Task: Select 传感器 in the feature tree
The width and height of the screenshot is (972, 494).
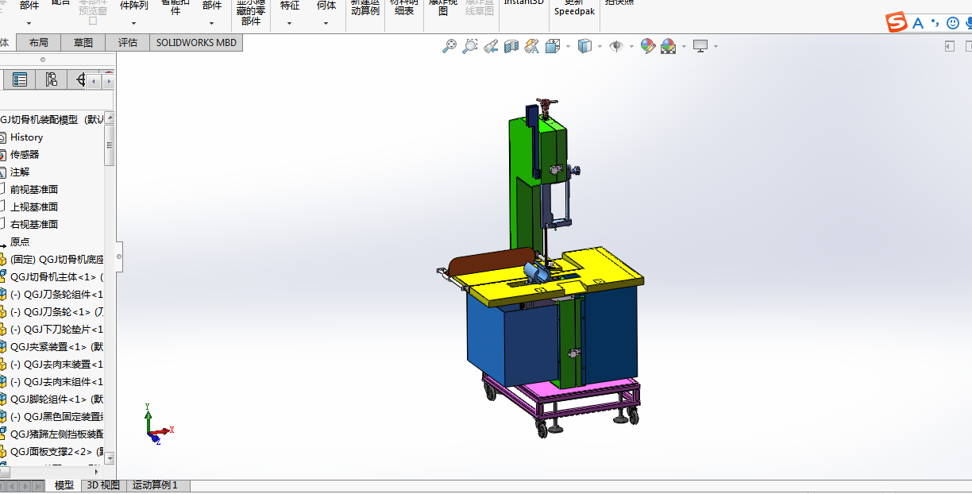Action: click(x=25, y=155)
